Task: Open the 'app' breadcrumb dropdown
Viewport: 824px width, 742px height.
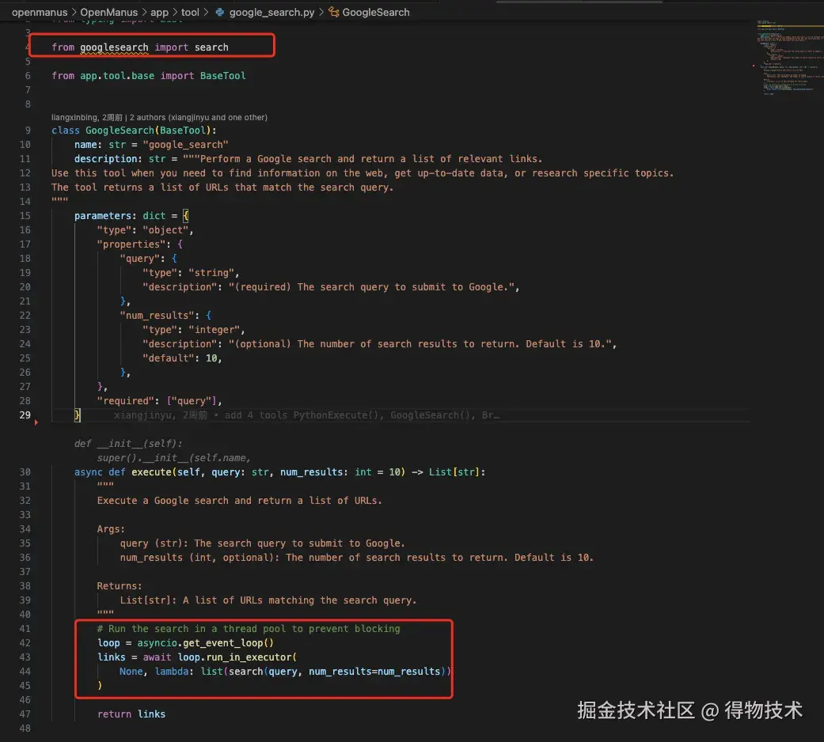Action: click(160, 12)
